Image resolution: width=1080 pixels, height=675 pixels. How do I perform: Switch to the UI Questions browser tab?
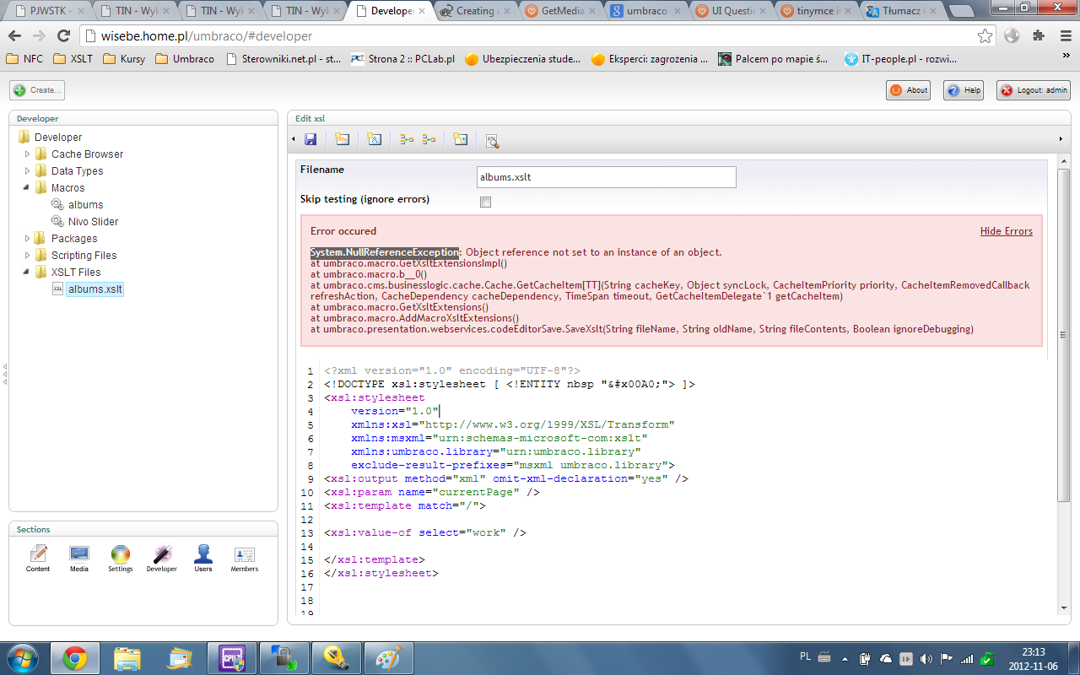(x=730, y=11)
